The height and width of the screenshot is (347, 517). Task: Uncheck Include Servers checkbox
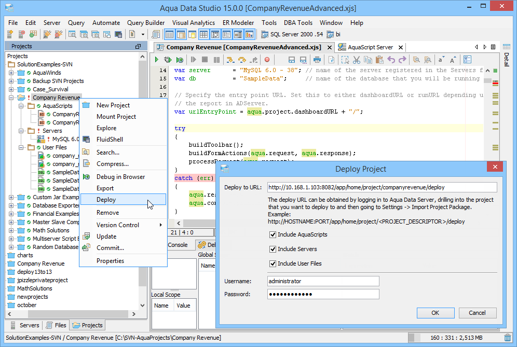(x=273, y=249)
